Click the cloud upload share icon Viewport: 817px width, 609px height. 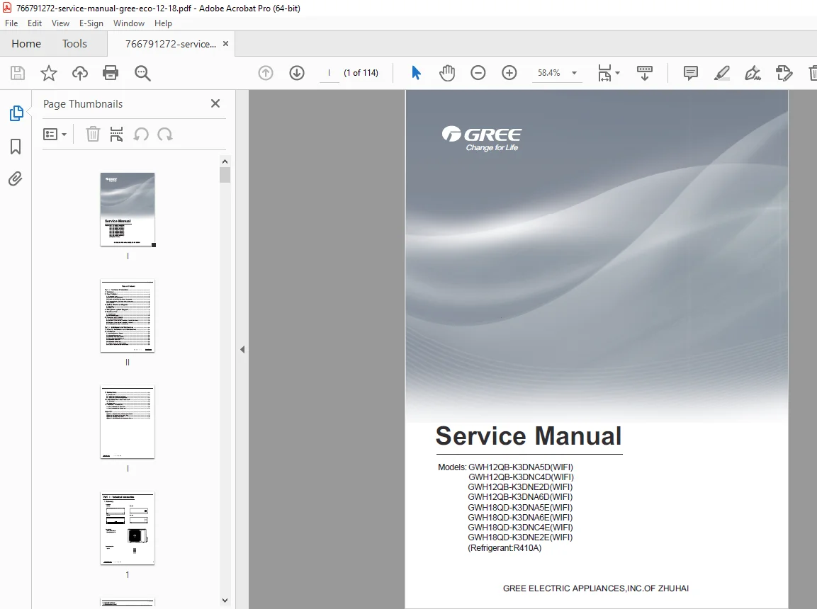pyautogui.click(x=80, y=73)
